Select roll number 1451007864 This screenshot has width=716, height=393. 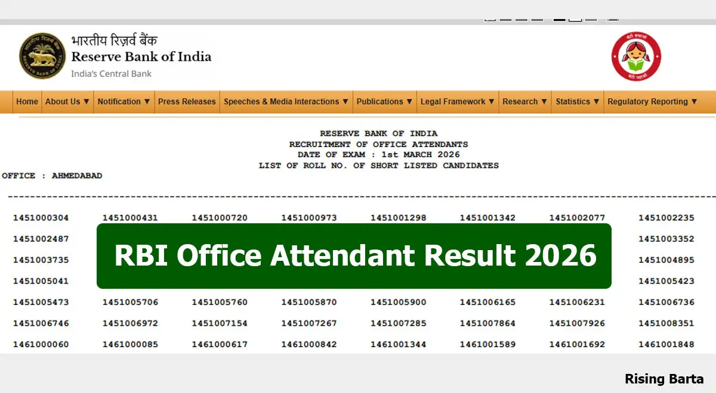pos(487,323)
